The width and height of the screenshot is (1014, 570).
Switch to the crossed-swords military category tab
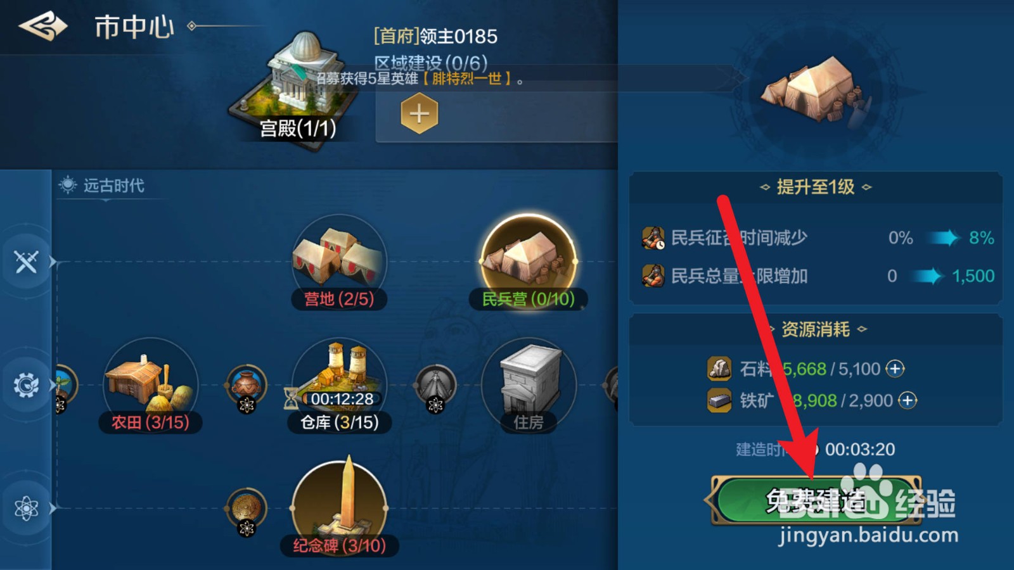[x=26, y=262]
